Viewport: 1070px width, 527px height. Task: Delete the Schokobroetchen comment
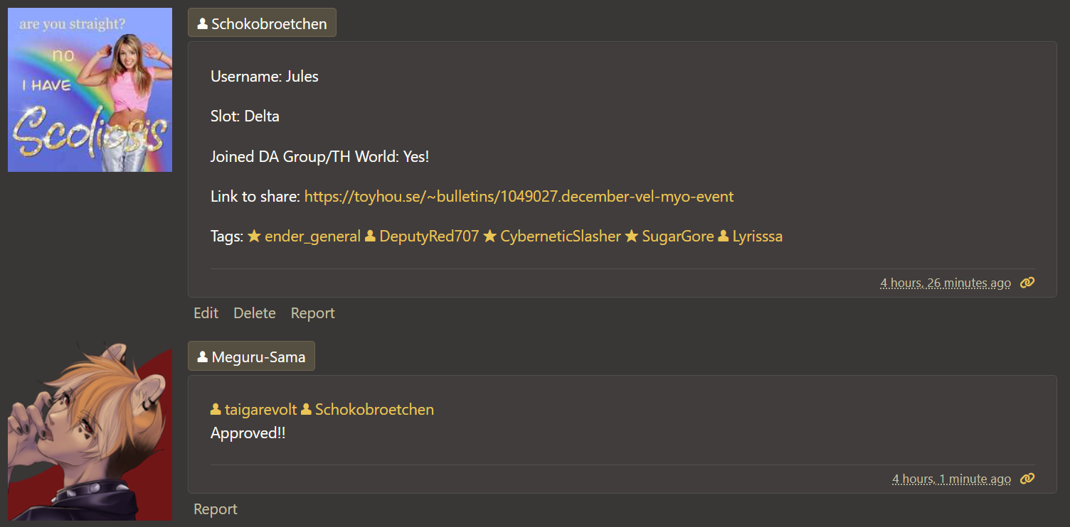[x=254, y=313]
